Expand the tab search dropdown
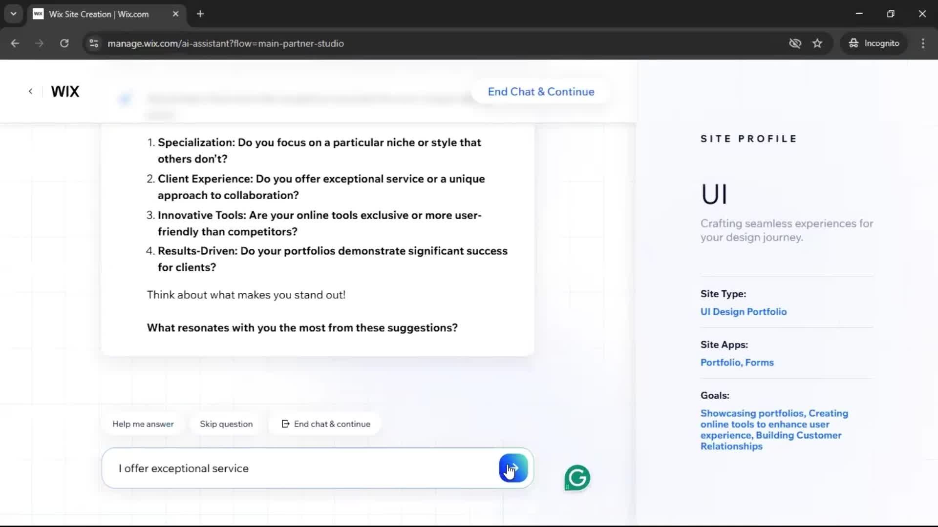This screenshot has width=938, height=527. 14,14
